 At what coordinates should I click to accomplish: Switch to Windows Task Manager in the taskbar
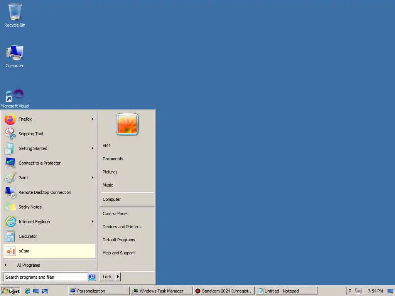coord(162,291)
